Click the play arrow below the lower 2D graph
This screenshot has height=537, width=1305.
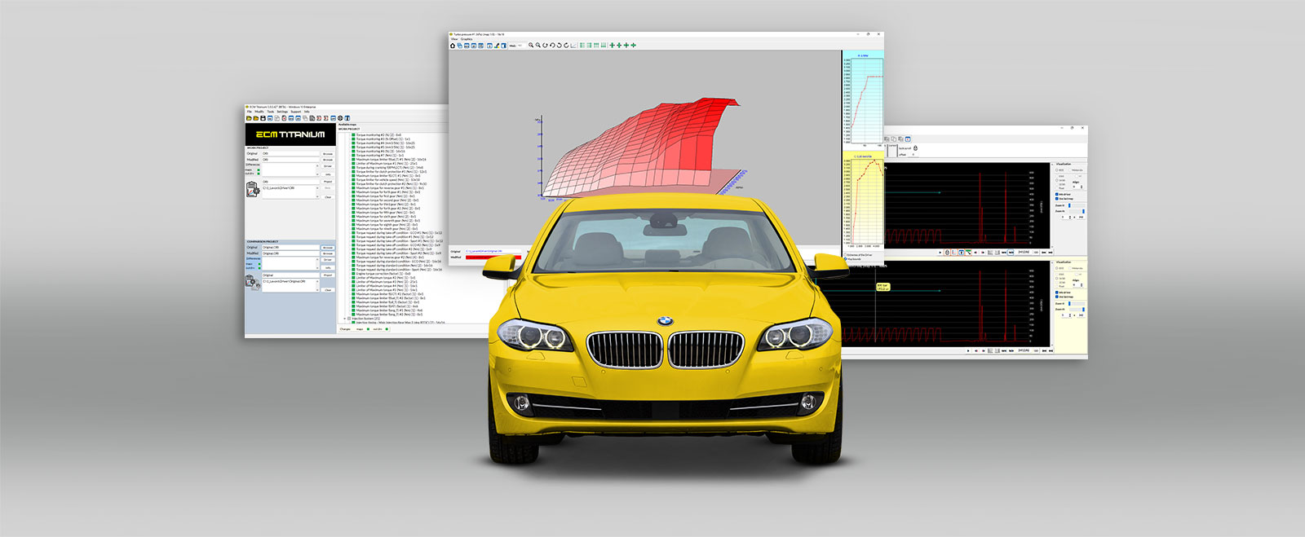tap(968, 351)
